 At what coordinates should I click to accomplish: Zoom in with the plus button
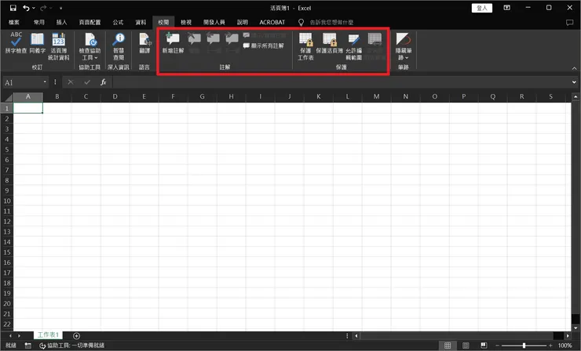(x=550, y=346)
